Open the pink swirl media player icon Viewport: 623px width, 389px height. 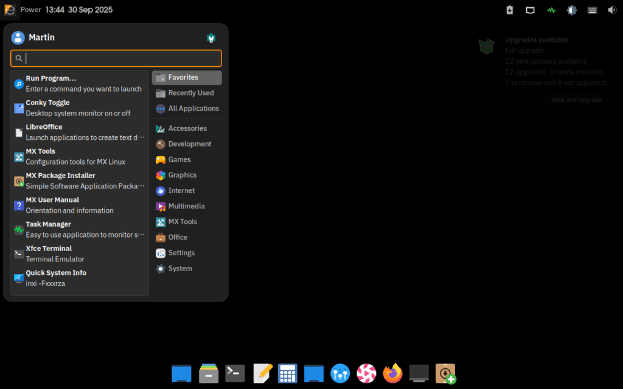click(366, 373)
